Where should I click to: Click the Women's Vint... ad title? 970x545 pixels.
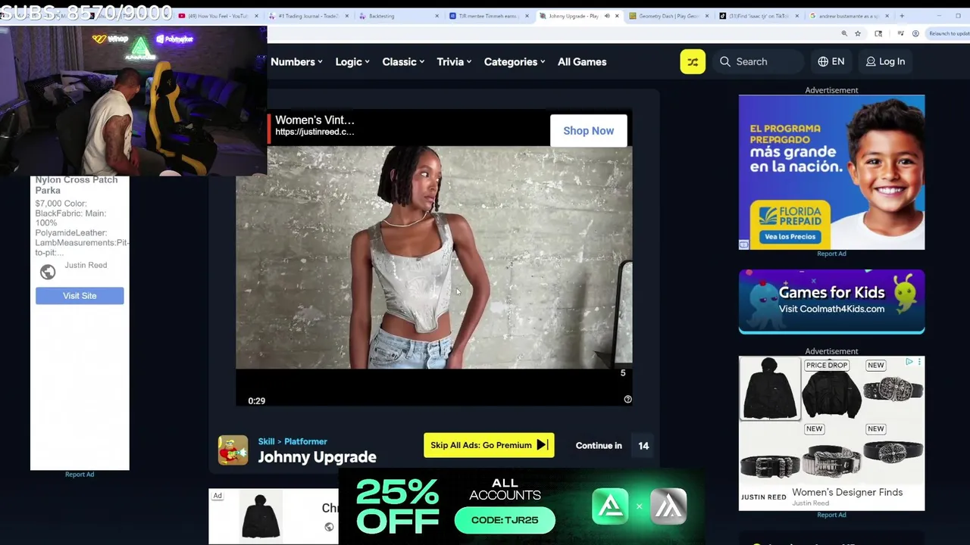[x=314, y=120]
